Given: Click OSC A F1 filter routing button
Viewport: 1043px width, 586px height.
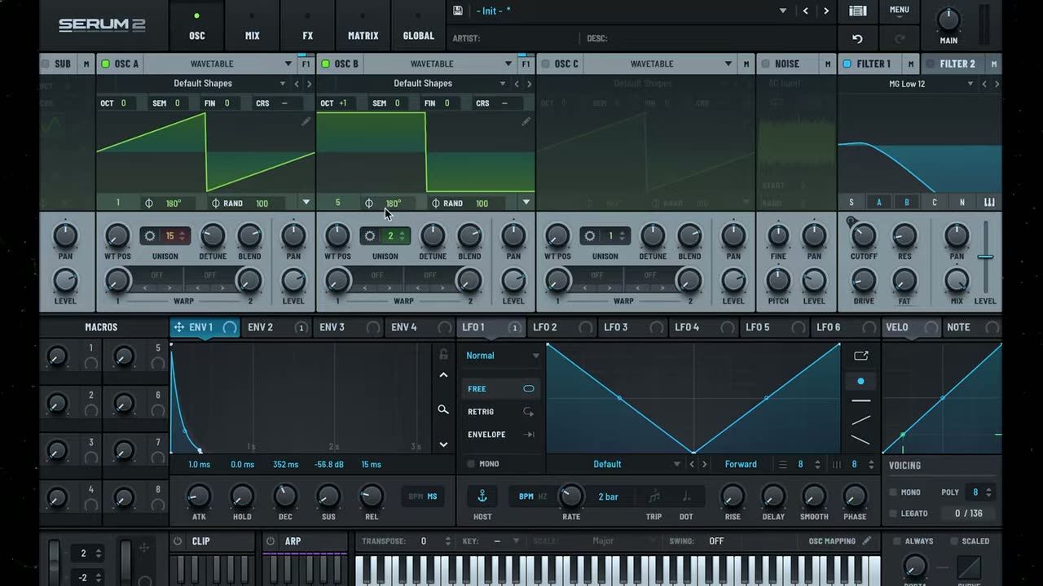Looking at the screenshot, I should tap(306, 63).
